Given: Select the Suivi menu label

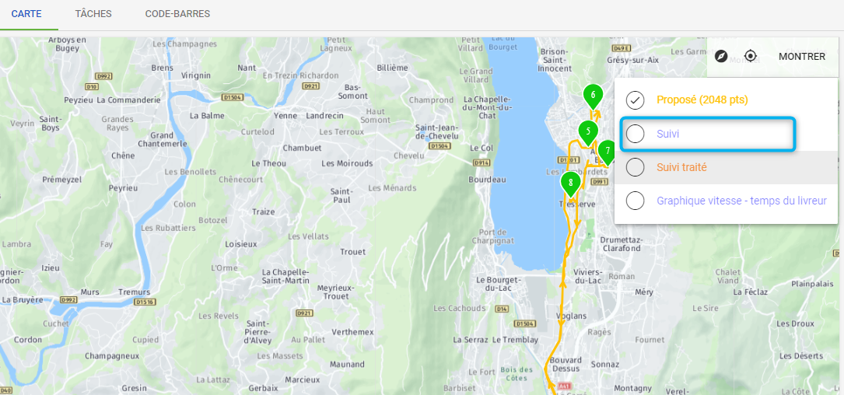Looking at the screenshot, I should (x=667, y=134).
